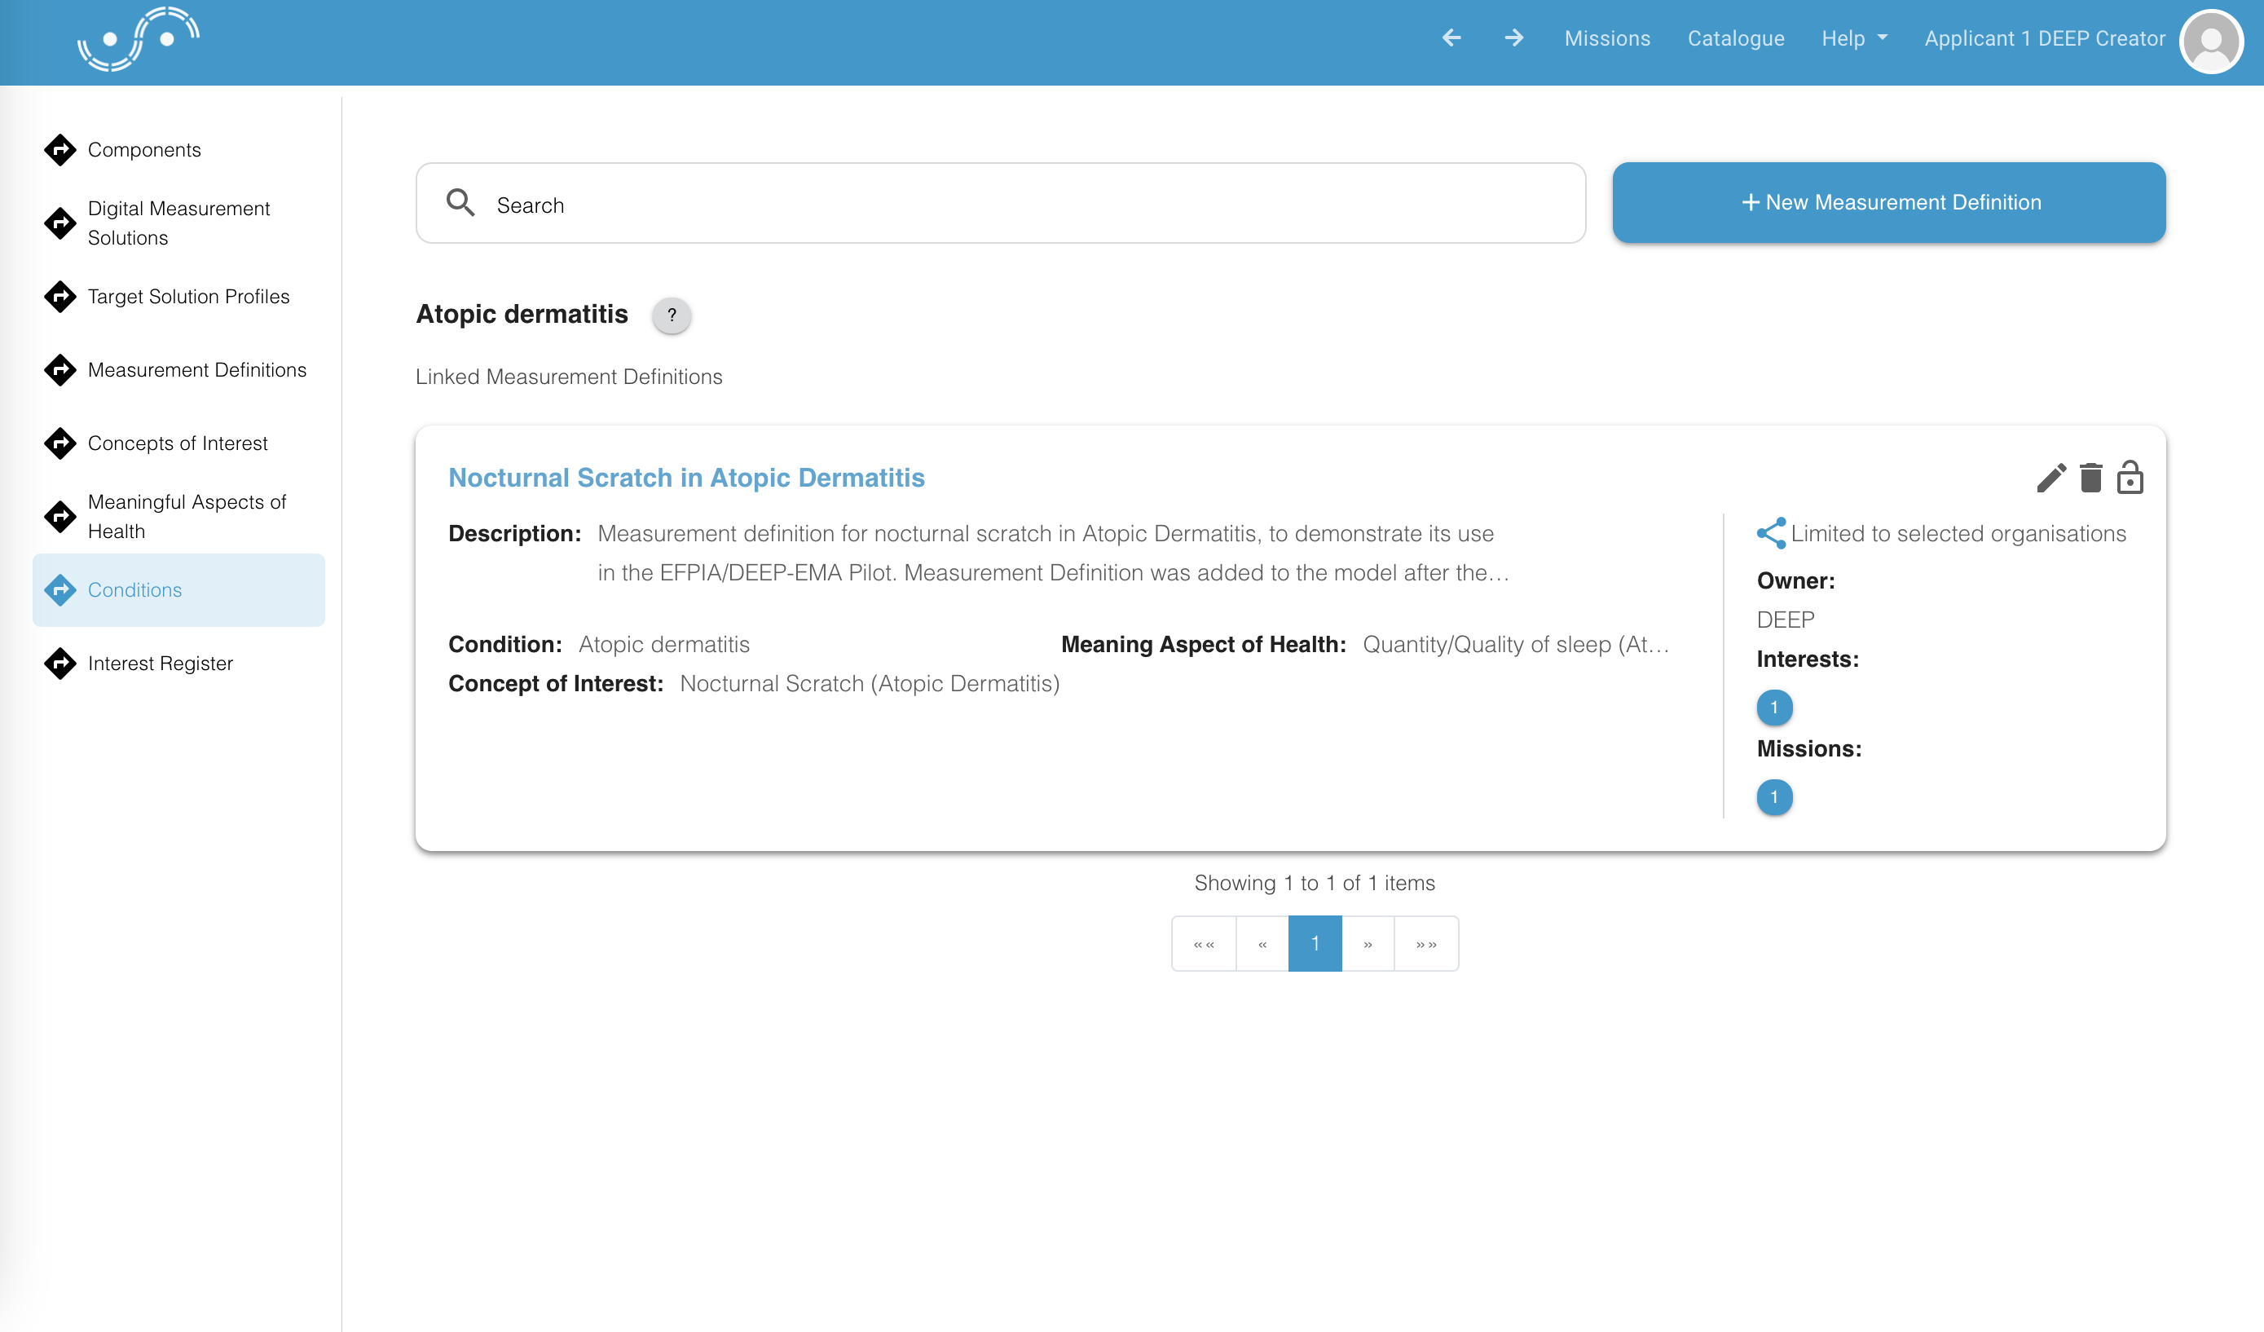Screen dimensions: 2264x1332
Task: Open Catalogue in the top navigation
Action: [x=1736, y=38]
